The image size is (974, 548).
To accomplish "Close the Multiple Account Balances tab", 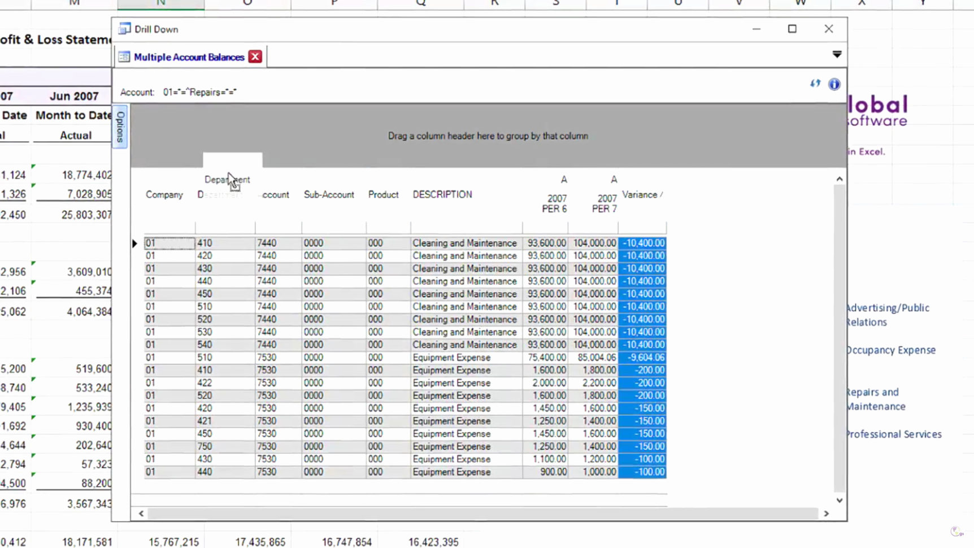I will (255, 56).
